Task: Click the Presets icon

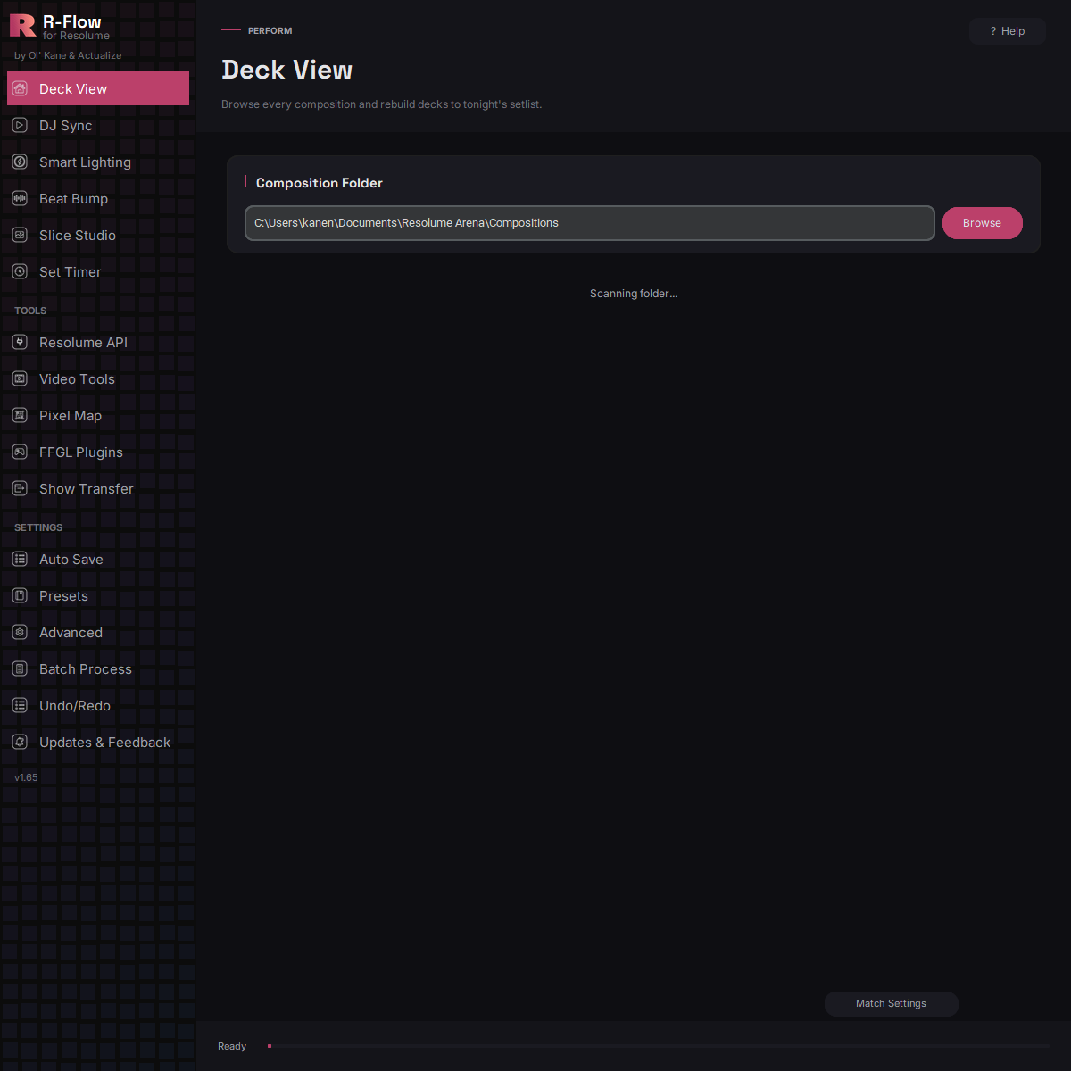Action: tap(20, 595)
